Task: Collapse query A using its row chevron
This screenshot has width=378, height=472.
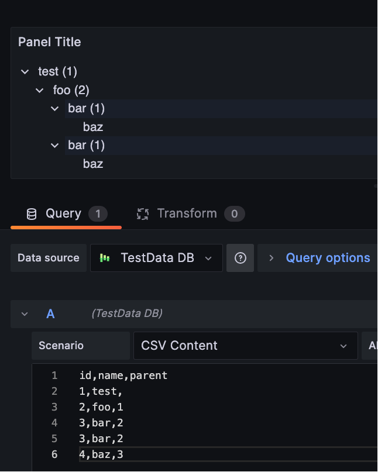Action: [x=24, y=313]
